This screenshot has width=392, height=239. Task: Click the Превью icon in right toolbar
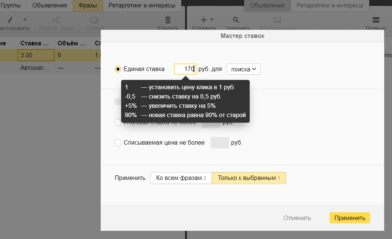[x=376, y=20]
